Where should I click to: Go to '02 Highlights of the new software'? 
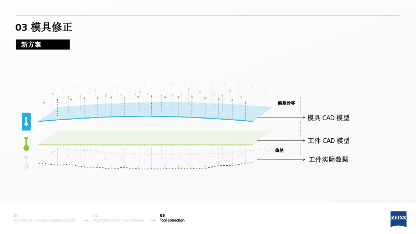[119, 218]
